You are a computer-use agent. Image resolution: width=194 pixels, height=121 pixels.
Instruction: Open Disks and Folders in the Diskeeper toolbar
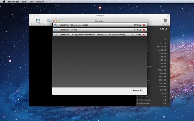[x=38, y=22]
